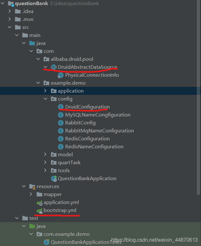Expand the tools package

tap(45, 170)
